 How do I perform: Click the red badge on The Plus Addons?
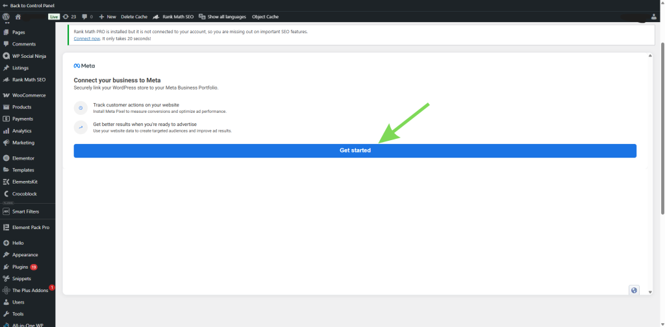pos(52,287)
